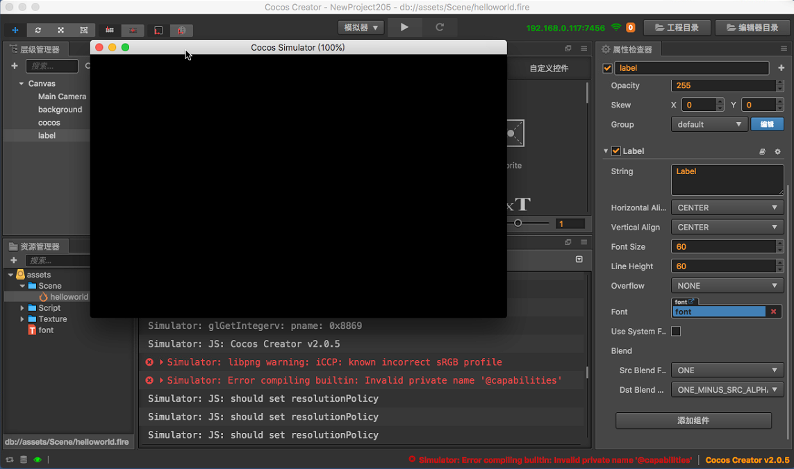
Task: Open the Horizontal Align CENTER dropdown
Action: tap(728, 208)
